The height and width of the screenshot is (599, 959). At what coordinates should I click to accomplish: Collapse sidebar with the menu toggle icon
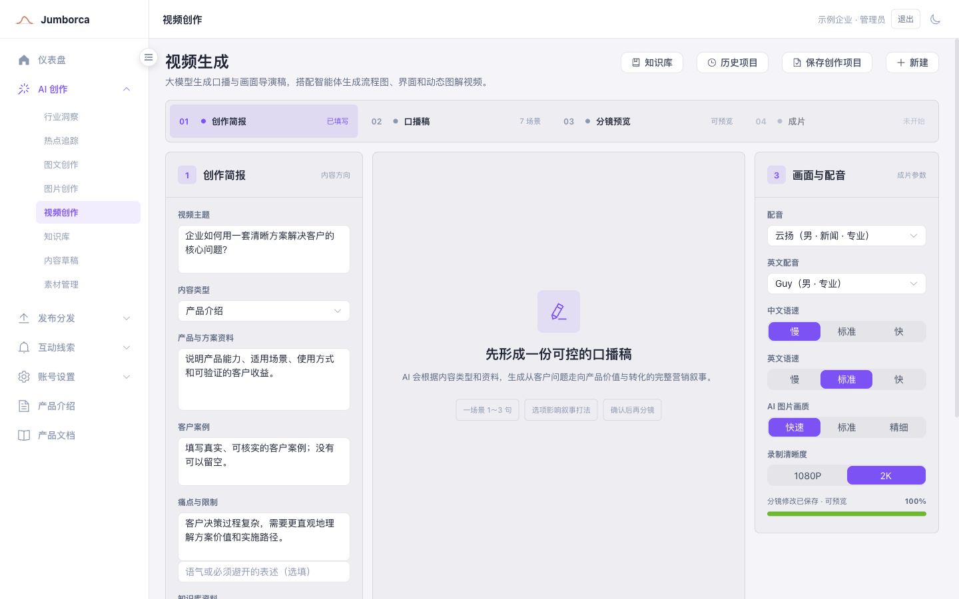pos(149,57)
